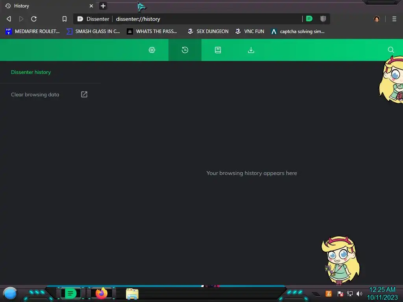Open the browser hamburger menu

pos(394,19)
